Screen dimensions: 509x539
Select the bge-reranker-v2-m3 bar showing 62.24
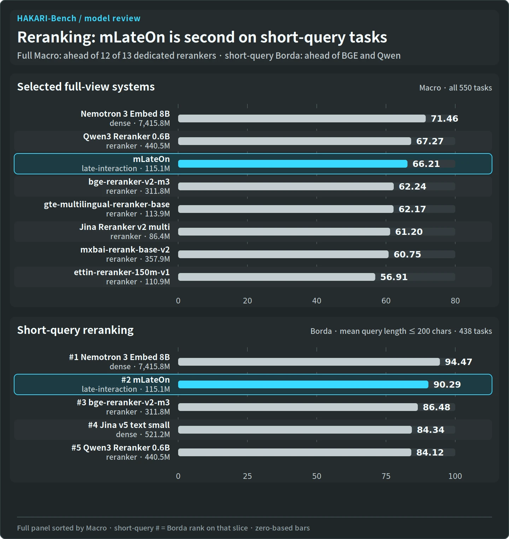pyautogui.click(x=286, y=186)
